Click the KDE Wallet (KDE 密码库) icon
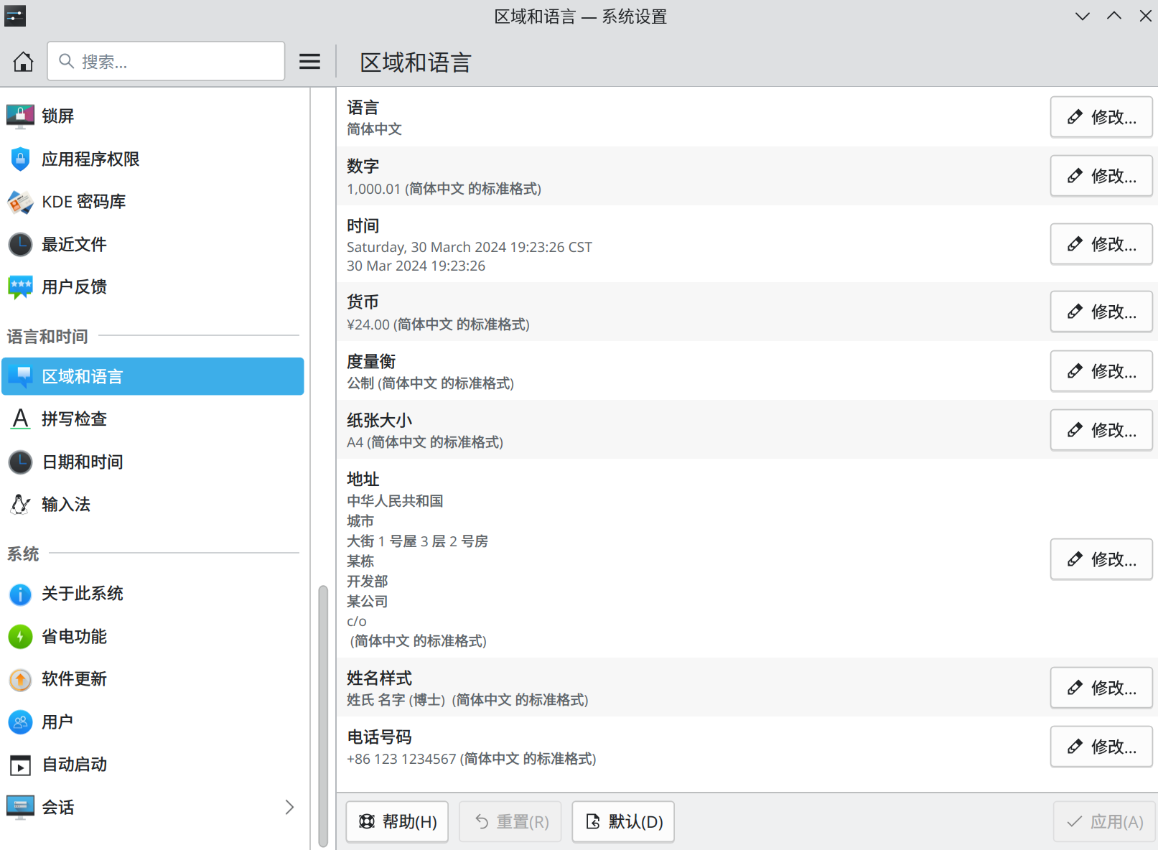The width and height of the screenshot is (1158, 850). point(20,202)
